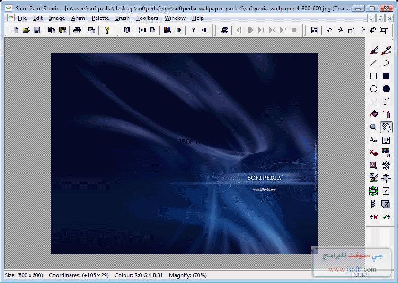Viewport: 398px width, 283px height.
Task: Paste from clipboard toolbar icon
Action: pos(62,30)
